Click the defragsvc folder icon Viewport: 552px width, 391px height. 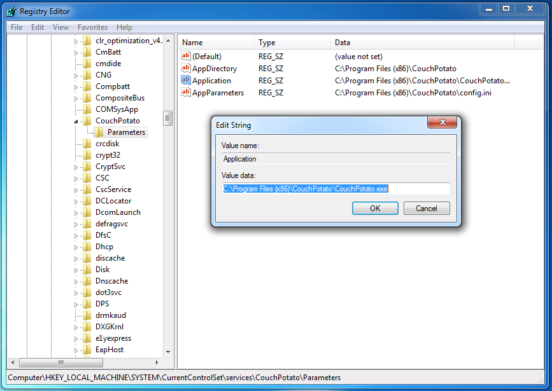(x=87, y=224)
